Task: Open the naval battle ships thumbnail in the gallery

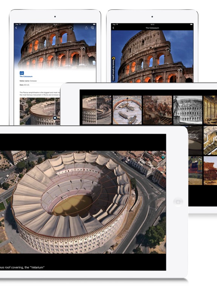Action: click(127, 110)
